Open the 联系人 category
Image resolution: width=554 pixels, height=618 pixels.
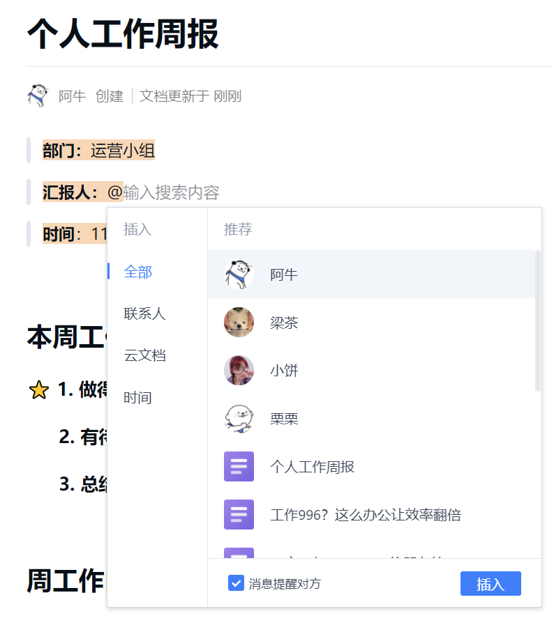pyautogui.click(x=144, y=314)
